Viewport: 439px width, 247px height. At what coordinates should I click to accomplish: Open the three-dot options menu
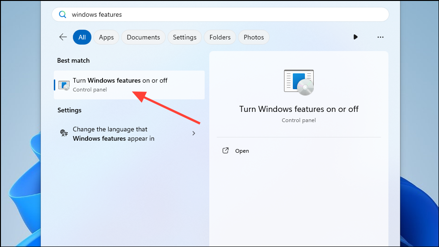pos(380,37)
